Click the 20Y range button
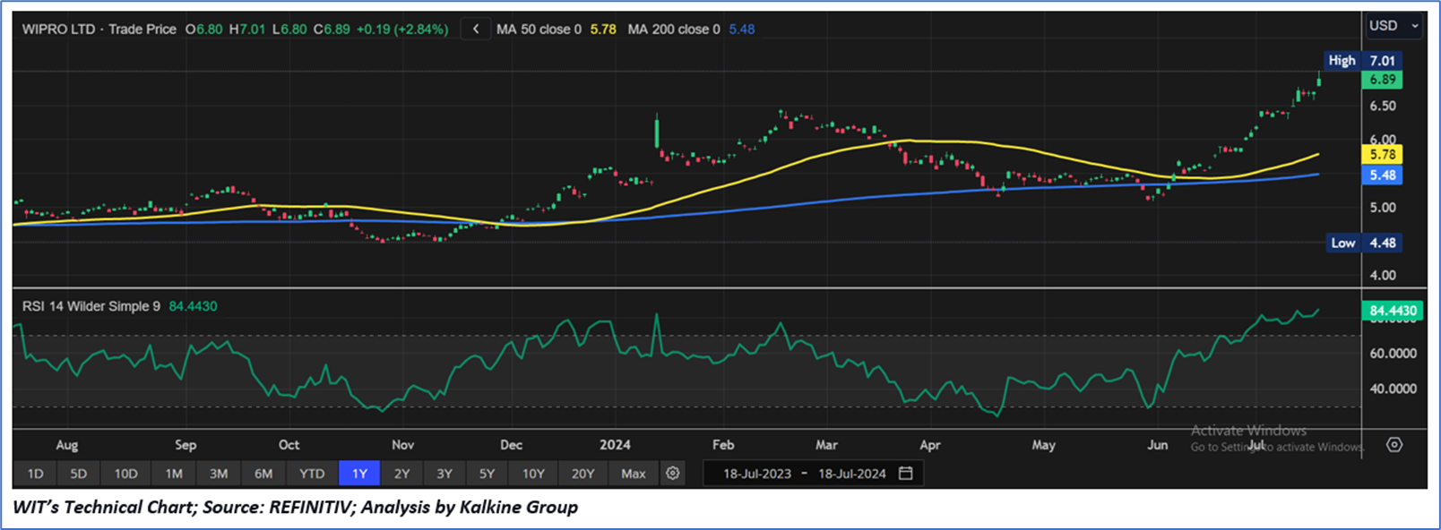1441x530 pixels. click(582, 474)
